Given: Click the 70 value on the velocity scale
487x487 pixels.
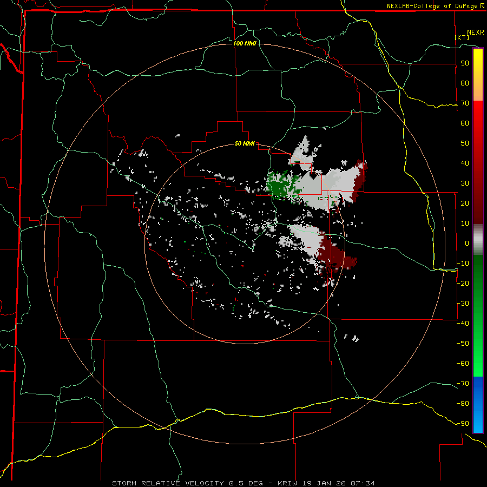Looking at the screenshot, I should (465, 103).
